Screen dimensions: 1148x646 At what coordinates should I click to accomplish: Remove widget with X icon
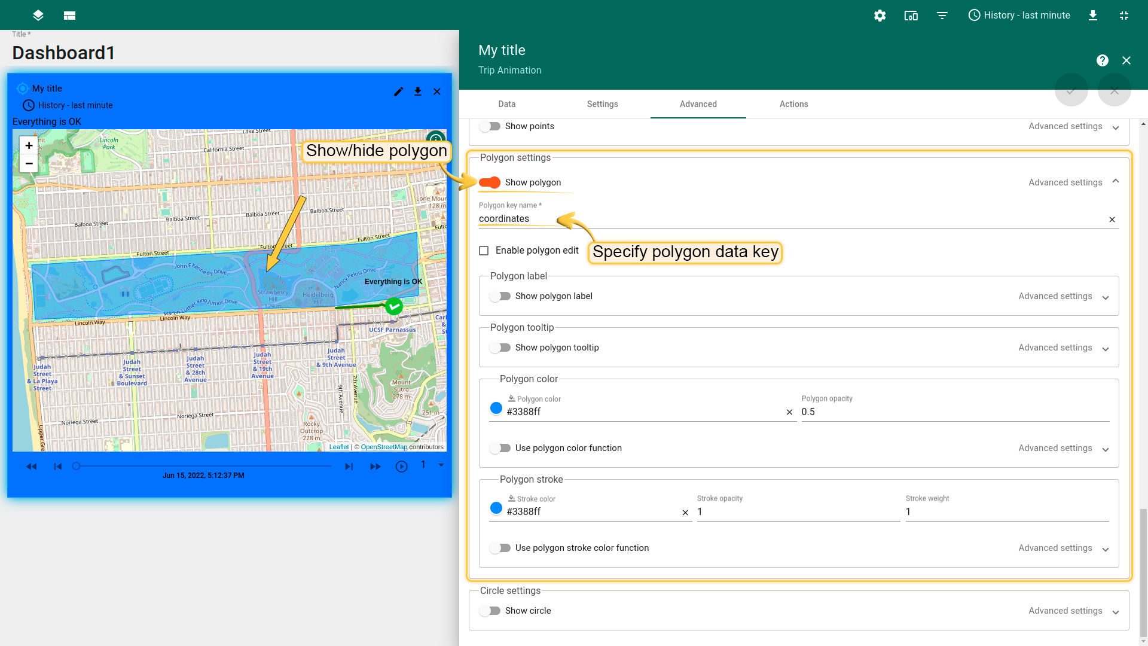(437, 92)
